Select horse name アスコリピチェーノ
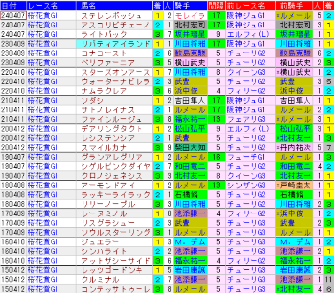 click(x=115, y=25)
